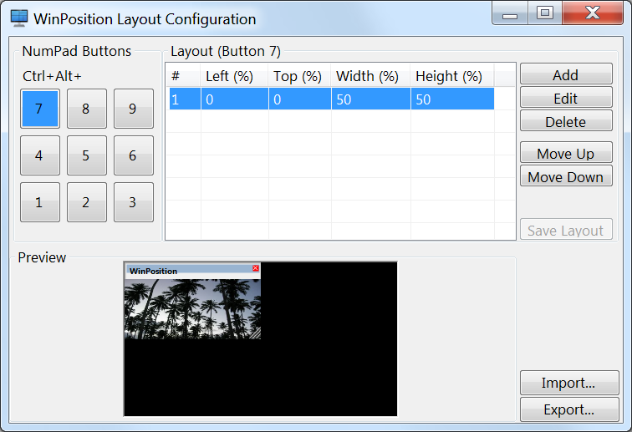The height and width of the screenshot is (432, 632).
Task: Close the WinPosition Layout Configuration window
Action: (x=593, y=13)
